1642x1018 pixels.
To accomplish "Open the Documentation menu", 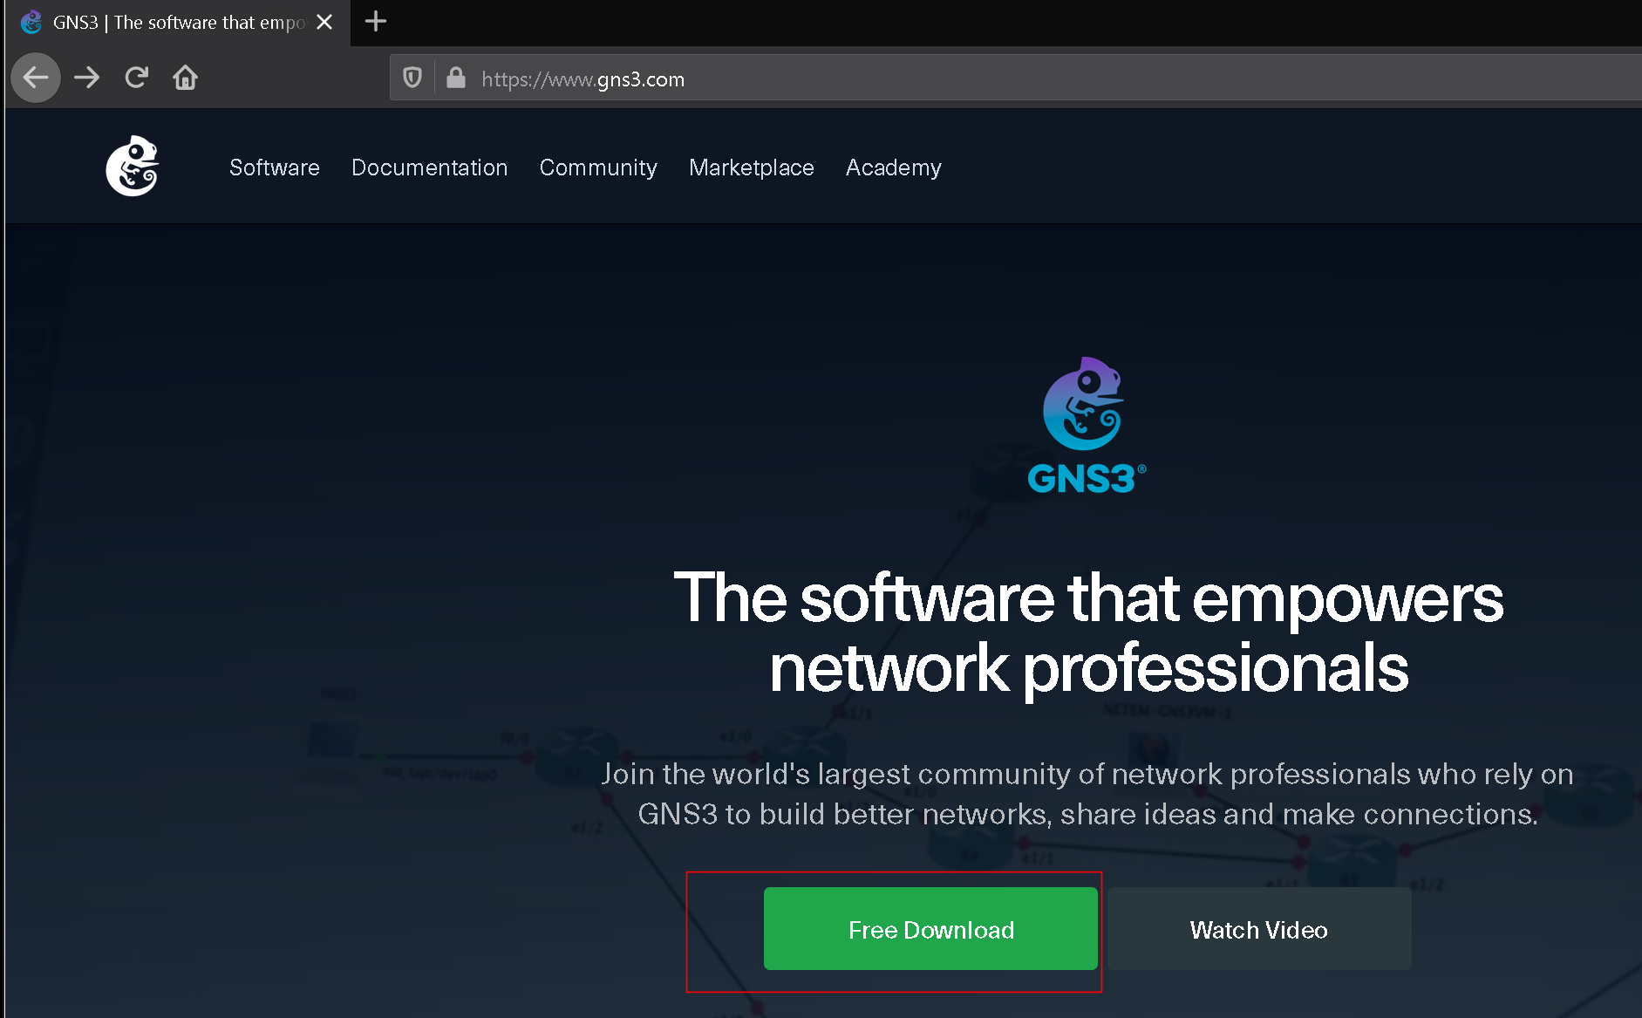I will (430, 167).
